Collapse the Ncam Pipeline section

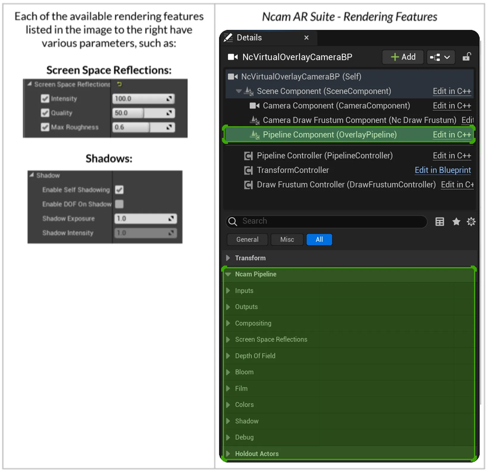pyautogui.click(x=228, y=274)
